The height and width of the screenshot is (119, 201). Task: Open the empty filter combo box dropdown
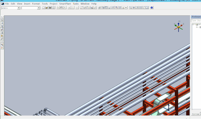click(39, 8)
